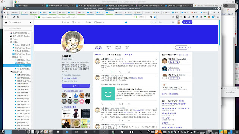239x134 pixels.
Task: Click the あ input method icon in the tray
Action: click(156, 132)
